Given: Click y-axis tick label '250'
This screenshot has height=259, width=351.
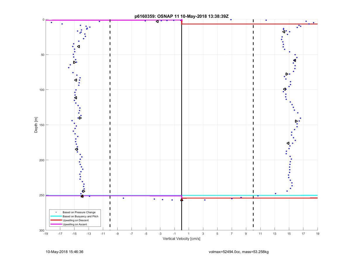Looking at the screenshot, I should coord(42,195).
